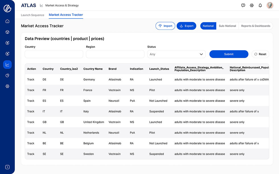The image size is (279, 174).
Task: Select the highlighted line chart sidebar icon
Action: [x=7, y=65]
